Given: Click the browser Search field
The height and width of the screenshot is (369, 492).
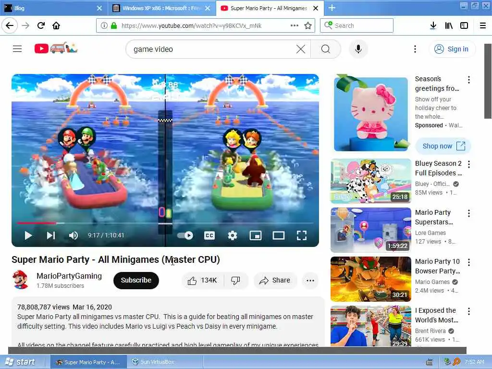Looking at the screenshot, I should 357,25.
